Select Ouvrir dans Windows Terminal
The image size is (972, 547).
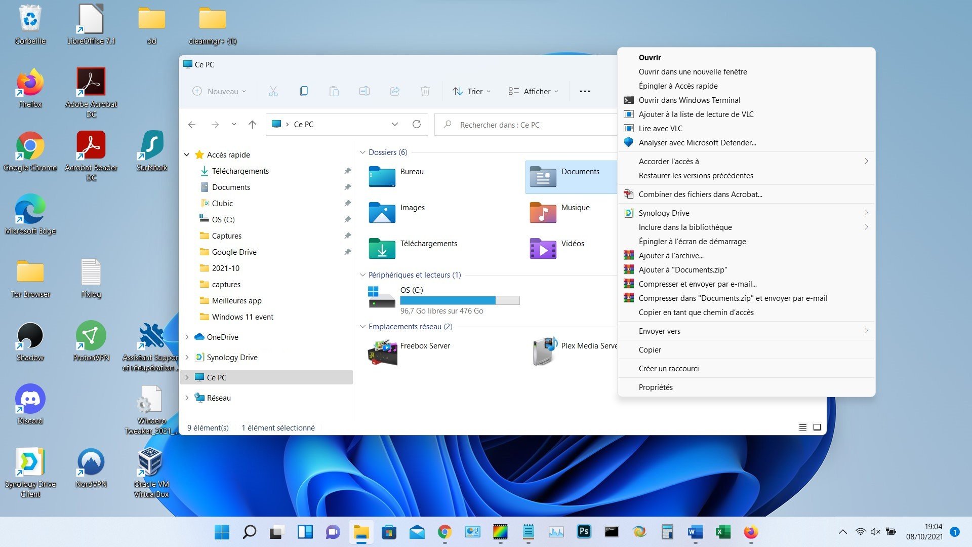(x=689, y=100)
